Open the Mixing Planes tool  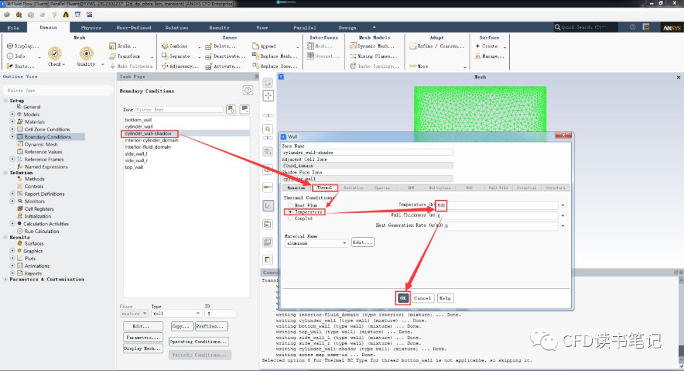point(374,56)
